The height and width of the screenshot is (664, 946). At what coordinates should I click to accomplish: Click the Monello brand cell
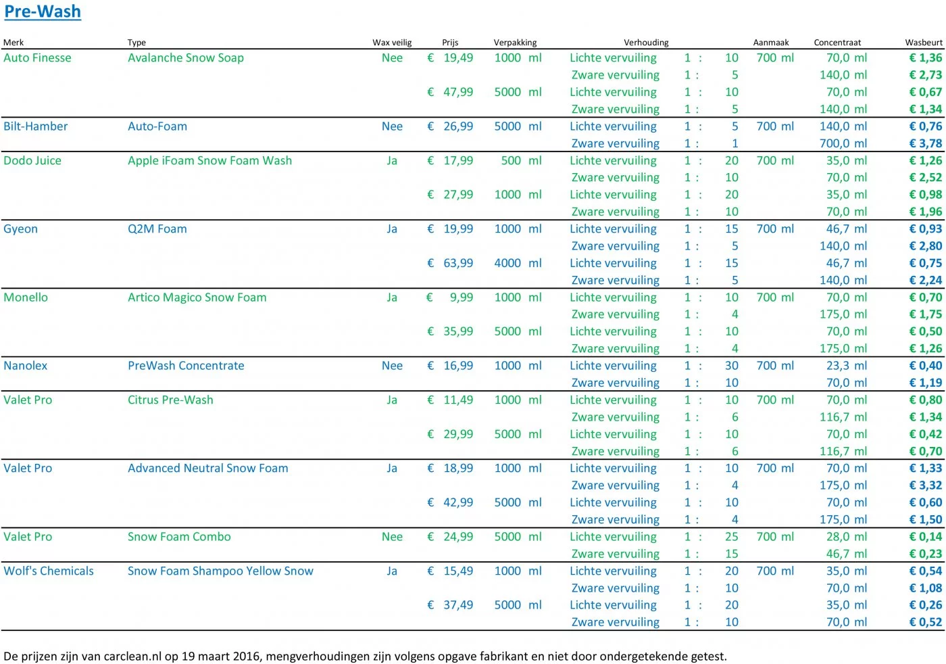26,297
